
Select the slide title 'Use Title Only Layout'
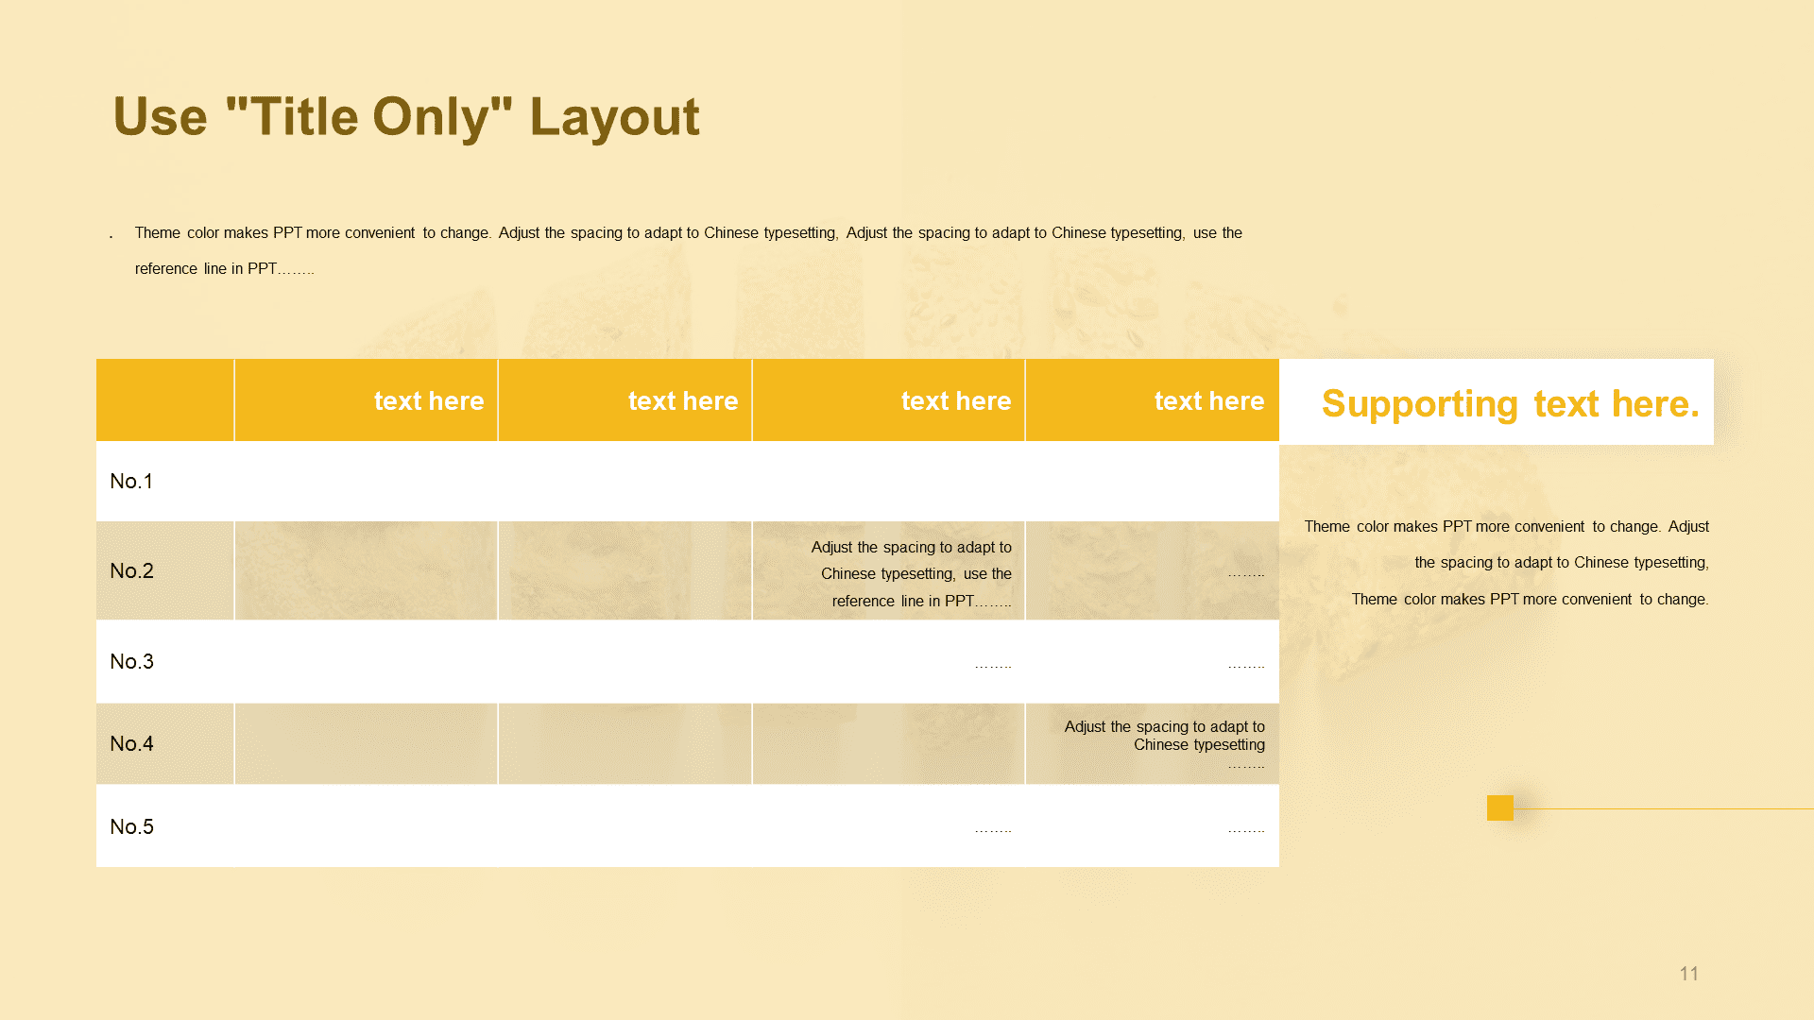(406, 117)
